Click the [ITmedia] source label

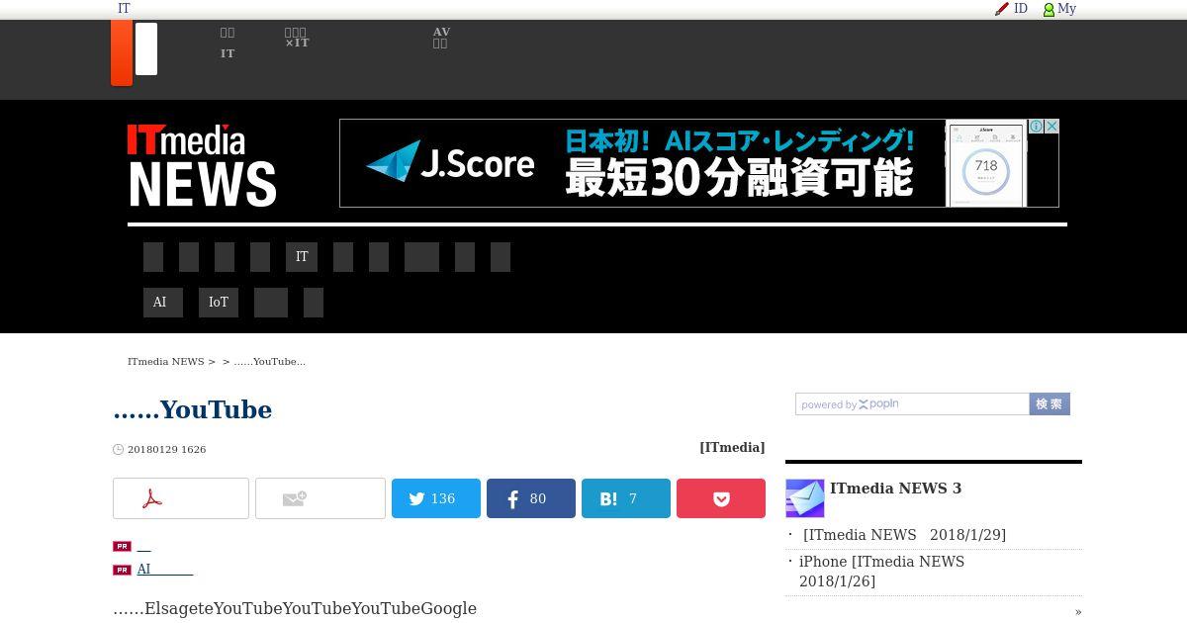(732, 448)
